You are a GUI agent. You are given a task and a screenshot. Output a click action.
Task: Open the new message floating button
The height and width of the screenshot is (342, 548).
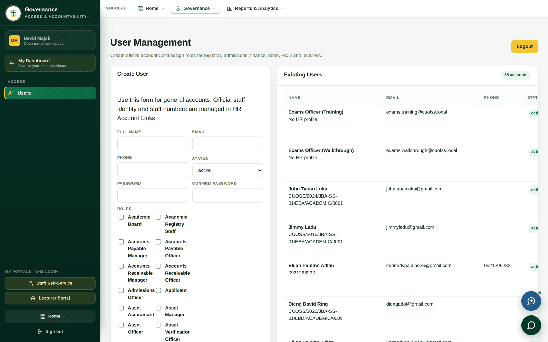[531, 301]
